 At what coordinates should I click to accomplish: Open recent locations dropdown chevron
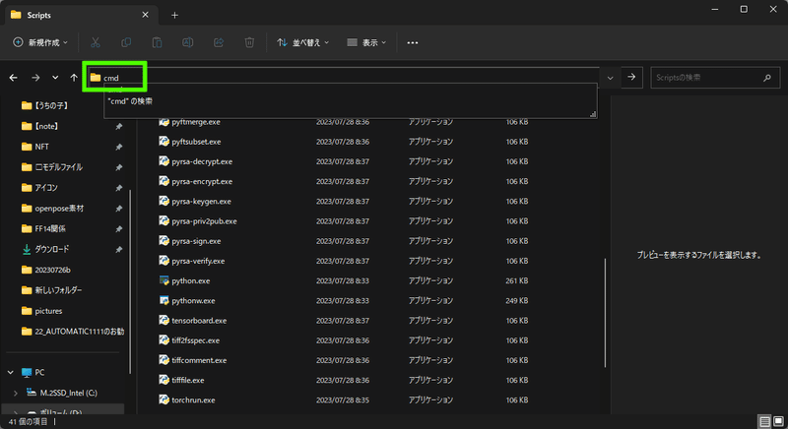(55, 78)
